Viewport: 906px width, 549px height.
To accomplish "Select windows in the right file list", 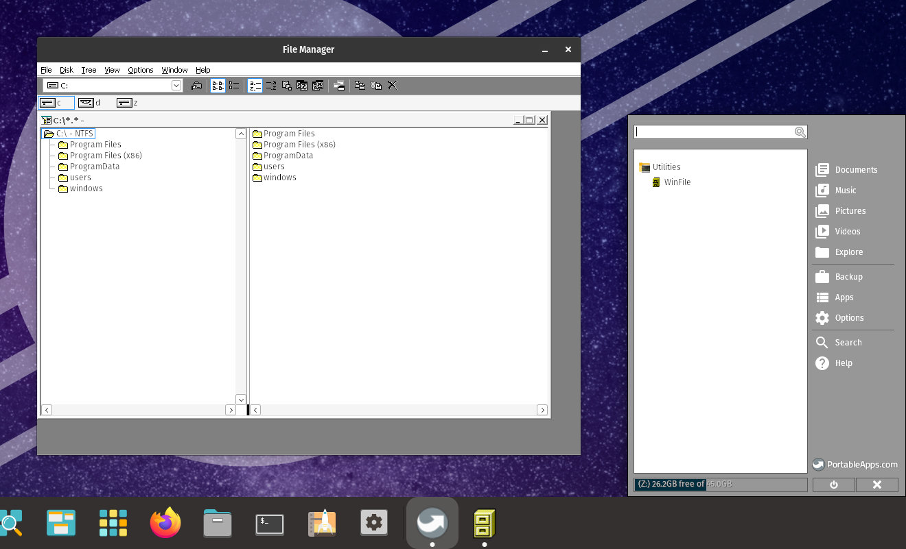I will [275, 178].
